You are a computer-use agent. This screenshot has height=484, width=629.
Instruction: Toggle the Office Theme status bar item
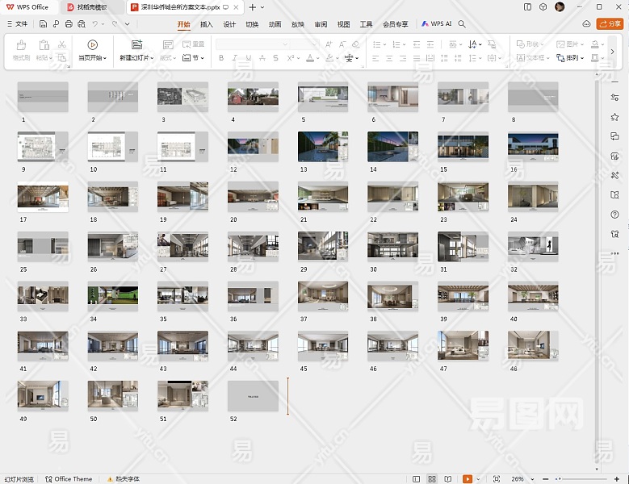tap(69, 479)
